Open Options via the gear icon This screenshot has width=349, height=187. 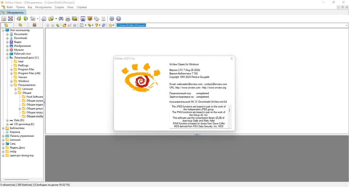point(112,19)
